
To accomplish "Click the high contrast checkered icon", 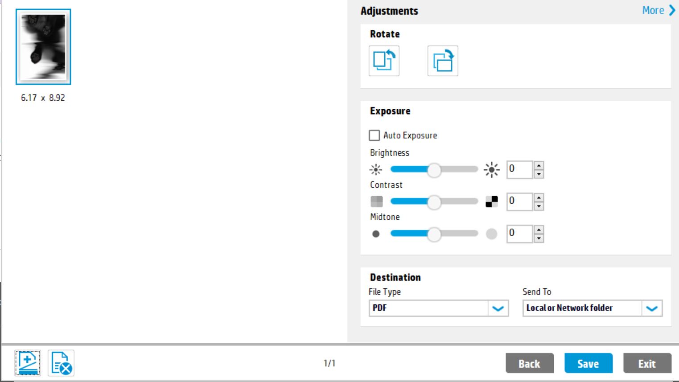I will point(491,202).
